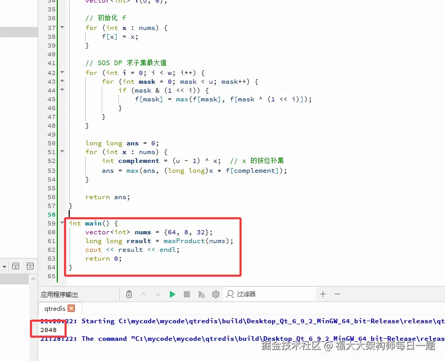
Task: Clear the application output with trash icon
Action: pos(129,294)
